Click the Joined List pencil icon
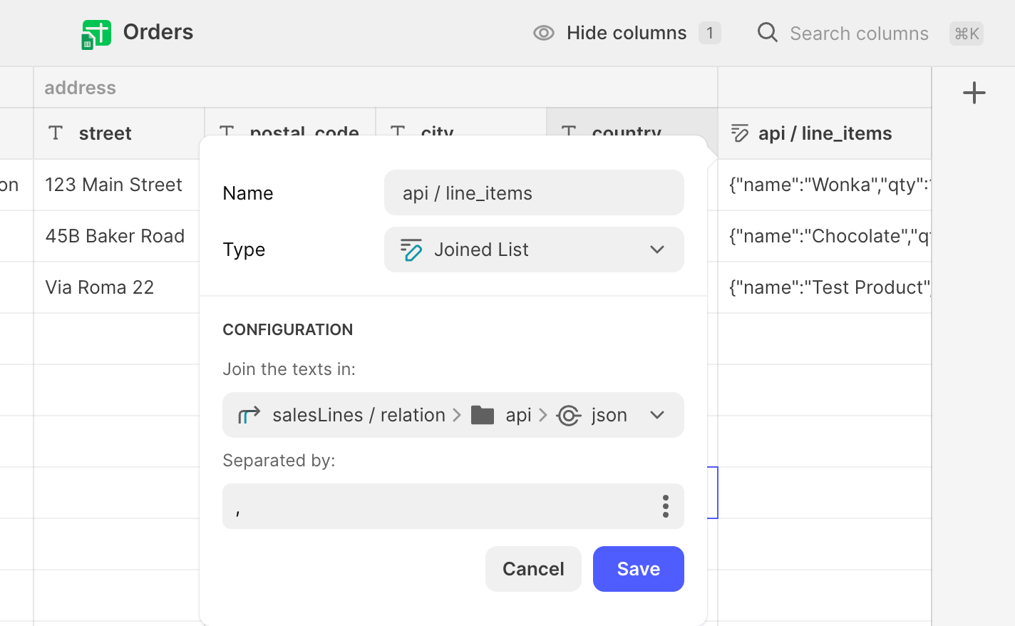The width and height of the screenshot is (1015, 626). [411, 250]
